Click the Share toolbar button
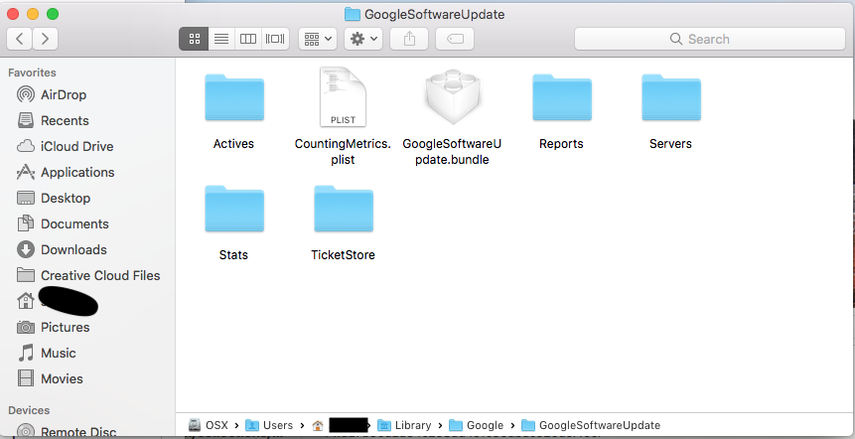Image resolution: width=855 pixels, height=439 pixels. (x=409, y=39)
